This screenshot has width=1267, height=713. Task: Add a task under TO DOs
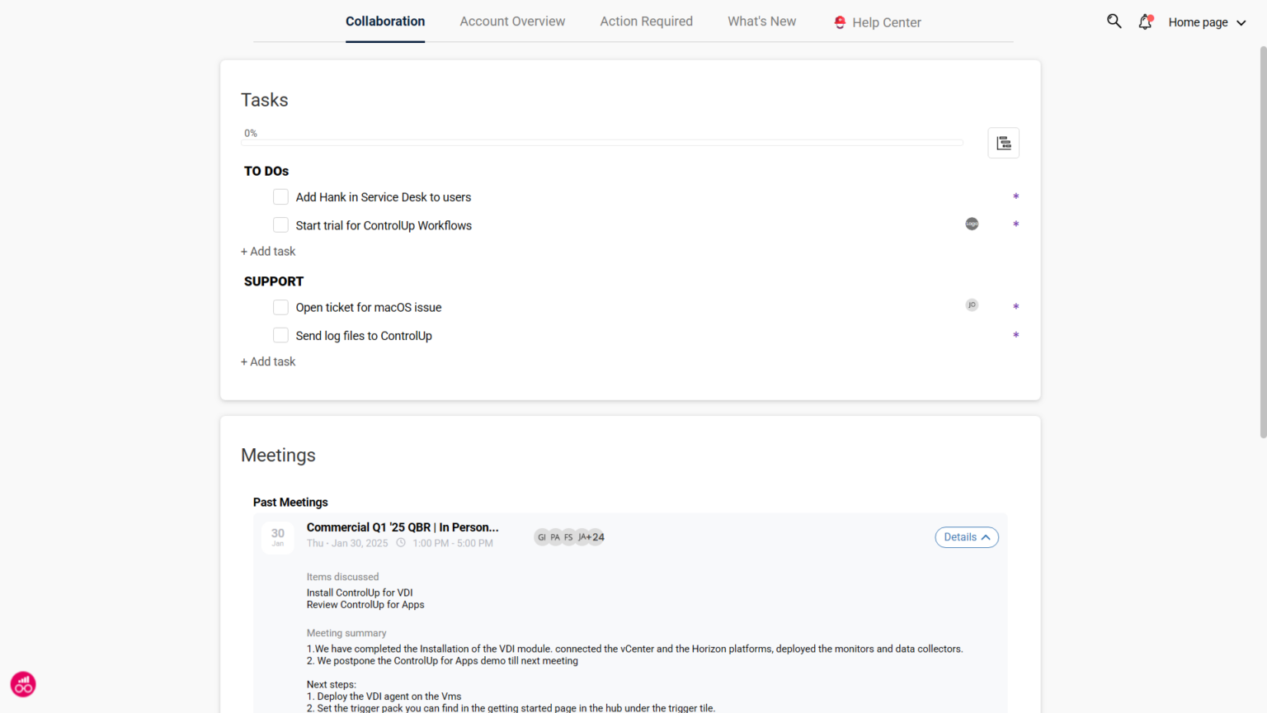click(x=267, y=251)
